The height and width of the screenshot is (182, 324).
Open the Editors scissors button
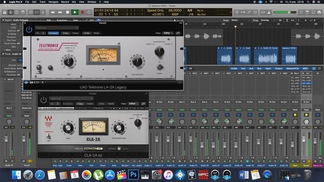click(43, 12)
